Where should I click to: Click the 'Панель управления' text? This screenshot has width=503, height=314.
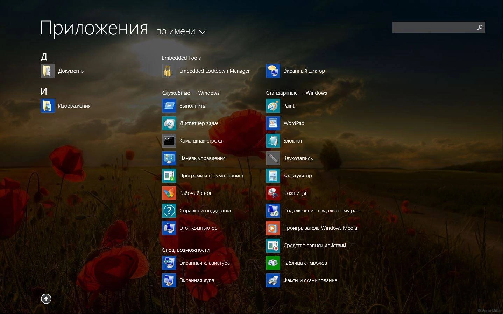202,158
